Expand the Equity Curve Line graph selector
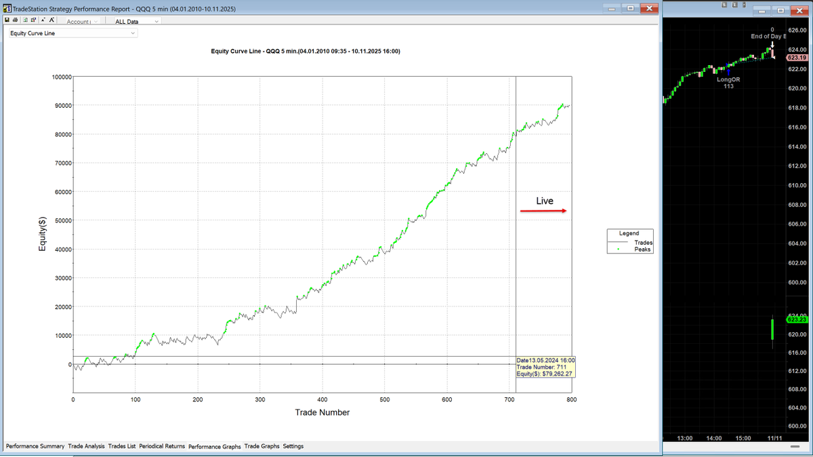Image resolution: width=813 pixels, height=457 pixels. point(73,33)
